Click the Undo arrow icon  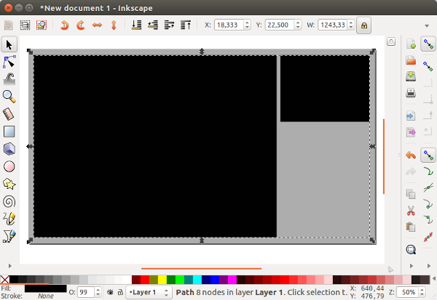pos(410,155)
